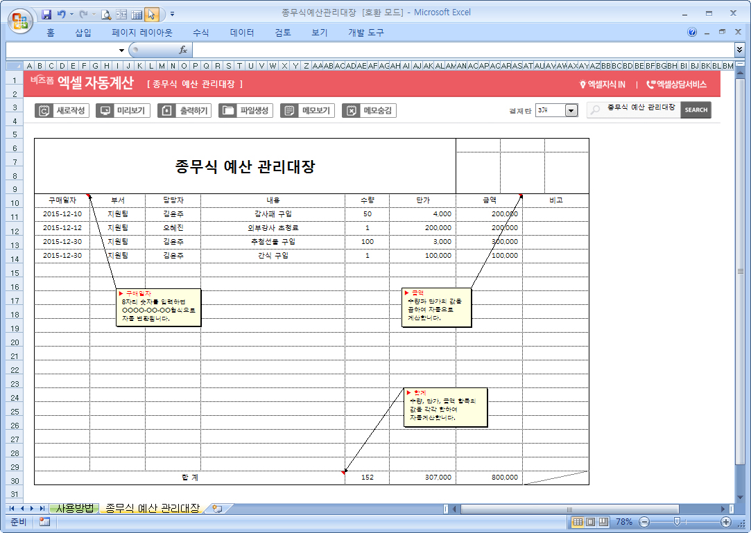
Task: Click the insert function fx icon
Action: coord(183,50)
